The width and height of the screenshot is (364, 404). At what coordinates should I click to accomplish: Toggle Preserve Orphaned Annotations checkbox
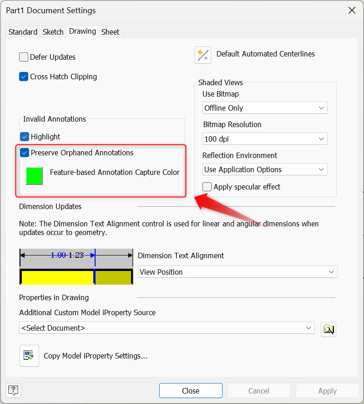pos(25,153)
